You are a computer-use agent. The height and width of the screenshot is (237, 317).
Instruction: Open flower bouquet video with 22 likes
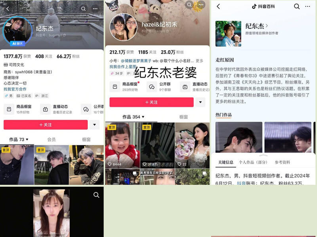(192, 145)
